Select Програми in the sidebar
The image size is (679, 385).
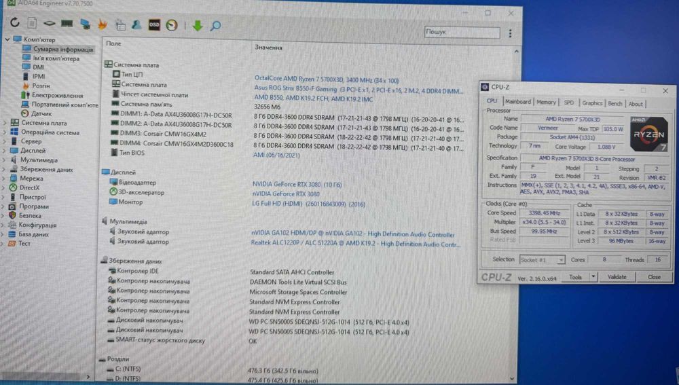pyautogui.click(x=34, y=206)
